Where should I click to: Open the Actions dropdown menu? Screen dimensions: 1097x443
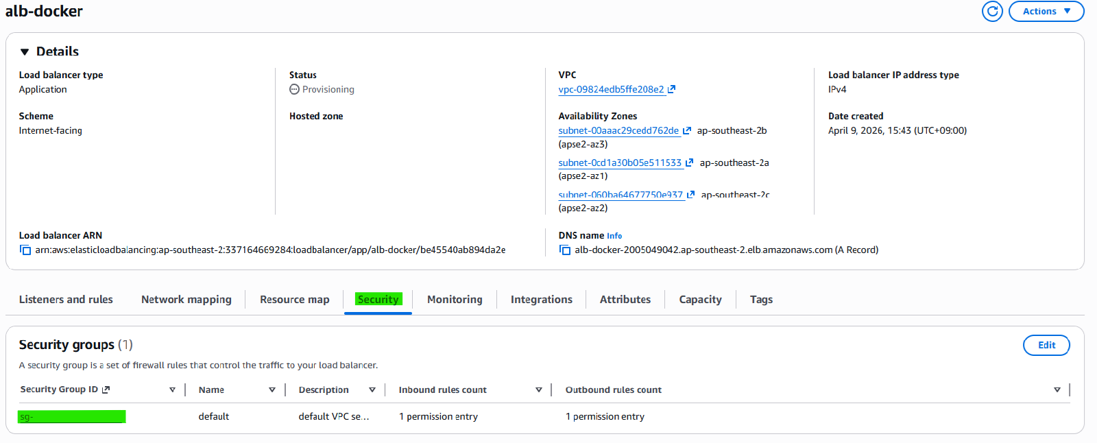1046,11
